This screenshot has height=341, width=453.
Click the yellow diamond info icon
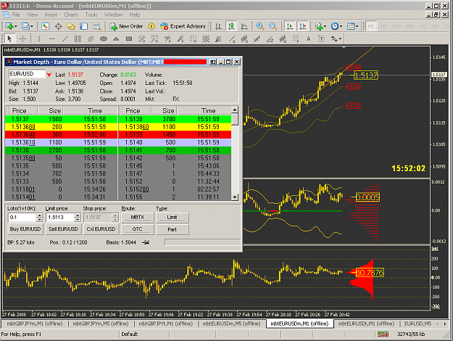pos(151,26)
